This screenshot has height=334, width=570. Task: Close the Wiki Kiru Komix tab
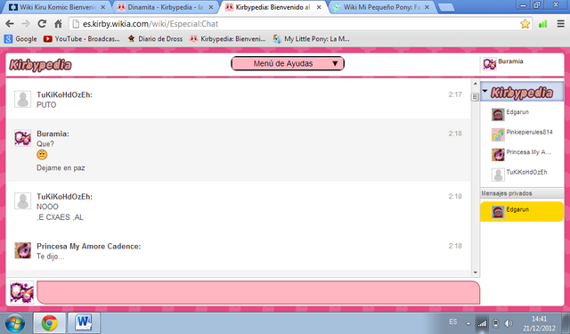pyautogui.click(x=103, y=7)
